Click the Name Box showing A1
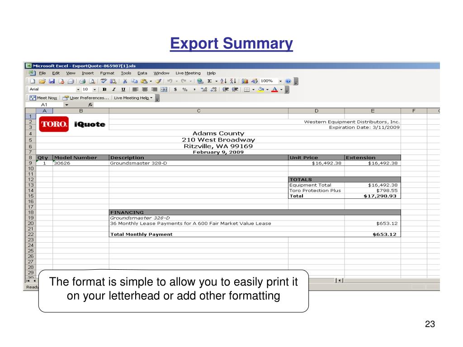463x347 pixels. [x=44, y=105]
